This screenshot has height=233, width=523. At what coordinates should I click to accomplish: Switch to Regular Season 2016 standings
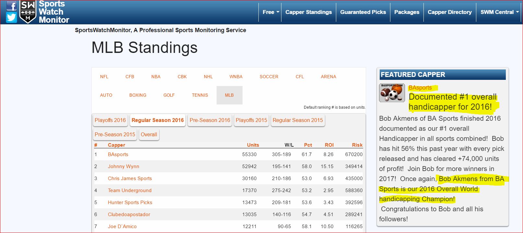coord(158,120)
